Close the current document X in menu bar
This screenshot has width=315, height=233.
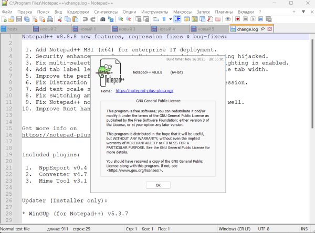[x=312, y=12]
